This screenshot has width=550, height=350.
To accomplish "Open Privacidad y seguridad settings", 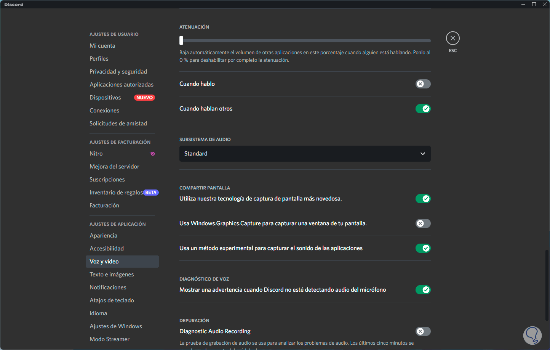I will point(118,72).
